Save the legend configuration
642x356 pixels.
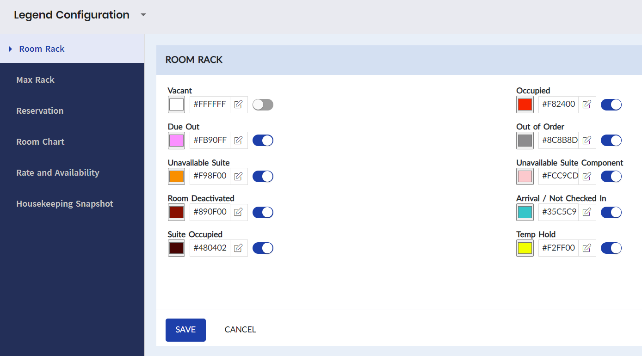click(185, 330)
